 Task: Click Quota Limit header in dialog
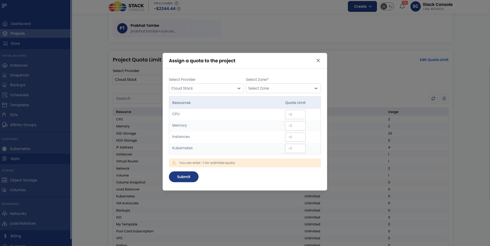coord(295,103)
